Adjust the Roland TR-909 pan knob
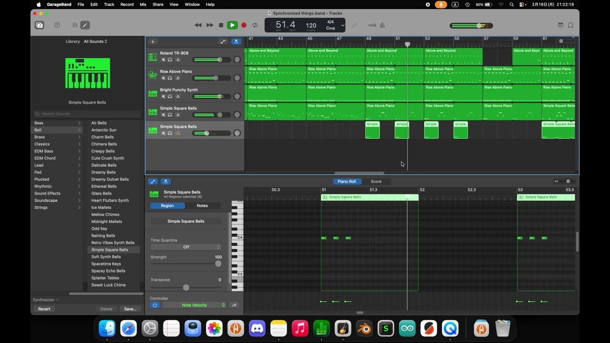Screen dimensions: 610x343 point(237,60)
